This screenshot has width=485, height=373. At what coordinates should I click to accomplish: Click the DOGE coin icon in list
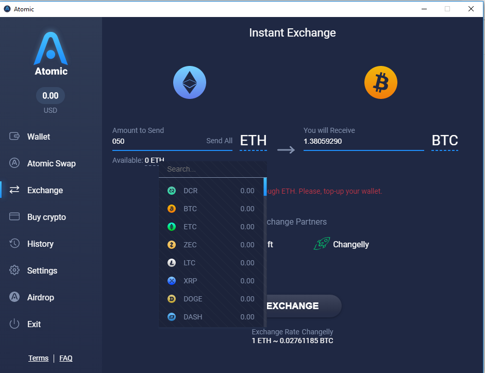[x=172, y=299]
